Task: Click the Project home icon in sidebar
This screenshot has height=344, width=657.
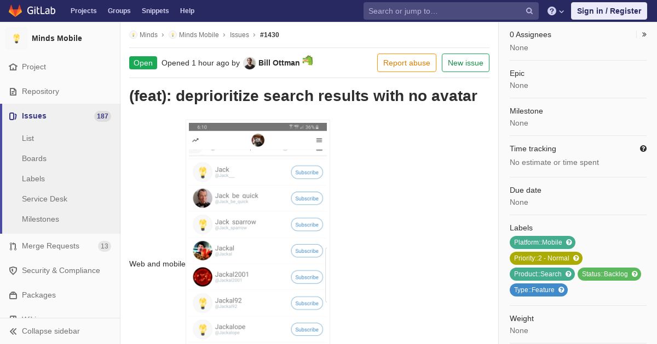Action: click(x=13, y=67)
